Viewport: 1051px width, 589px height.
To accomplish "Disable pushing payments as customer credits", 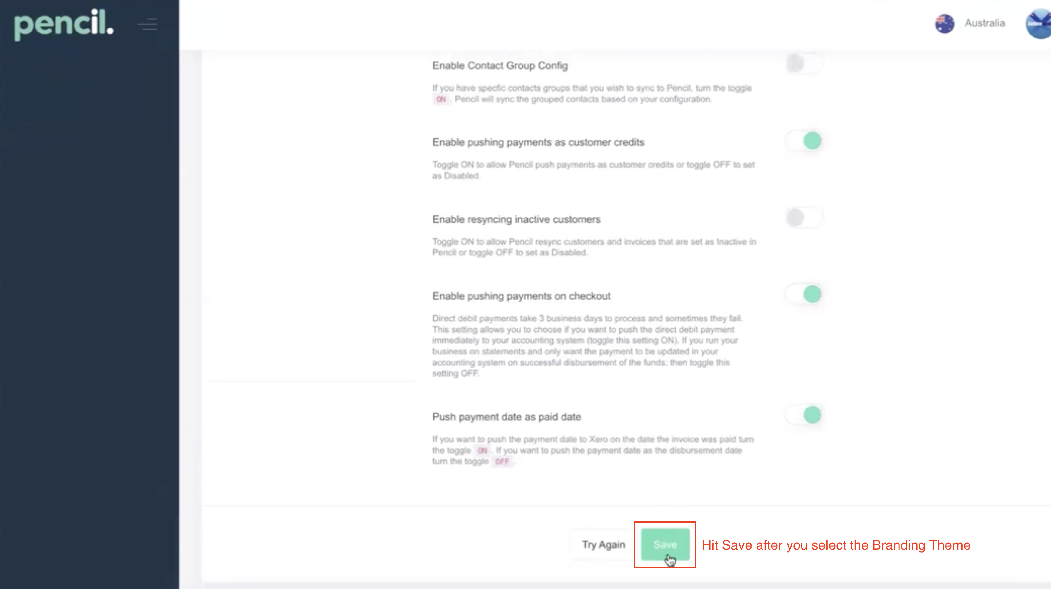I will tap(803, 140).
